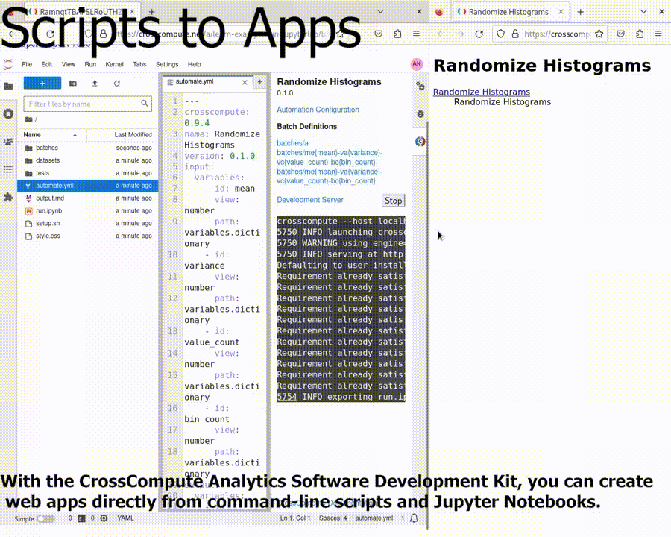Screen dimensions: 671x537
Task: Open tab list dropdown in left browser window
Action: click(380, 12)
